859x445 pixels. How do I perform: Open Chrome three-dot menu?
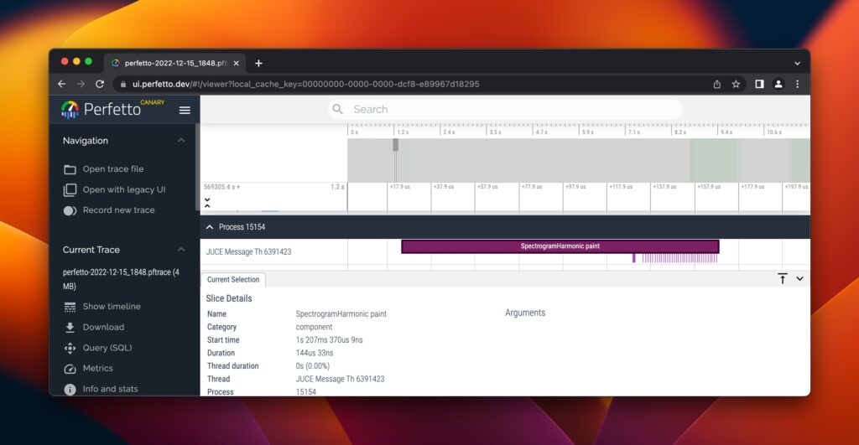797,85
